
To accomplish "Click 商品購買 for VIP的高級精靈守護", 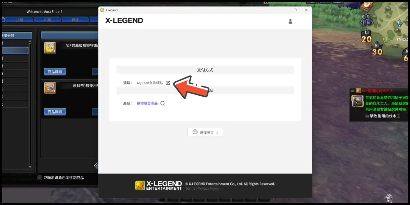I will [55, 72].
